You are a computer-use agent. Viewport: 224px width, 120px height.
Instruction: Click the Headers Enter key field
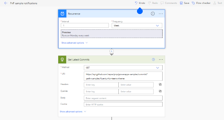(101, 85)
